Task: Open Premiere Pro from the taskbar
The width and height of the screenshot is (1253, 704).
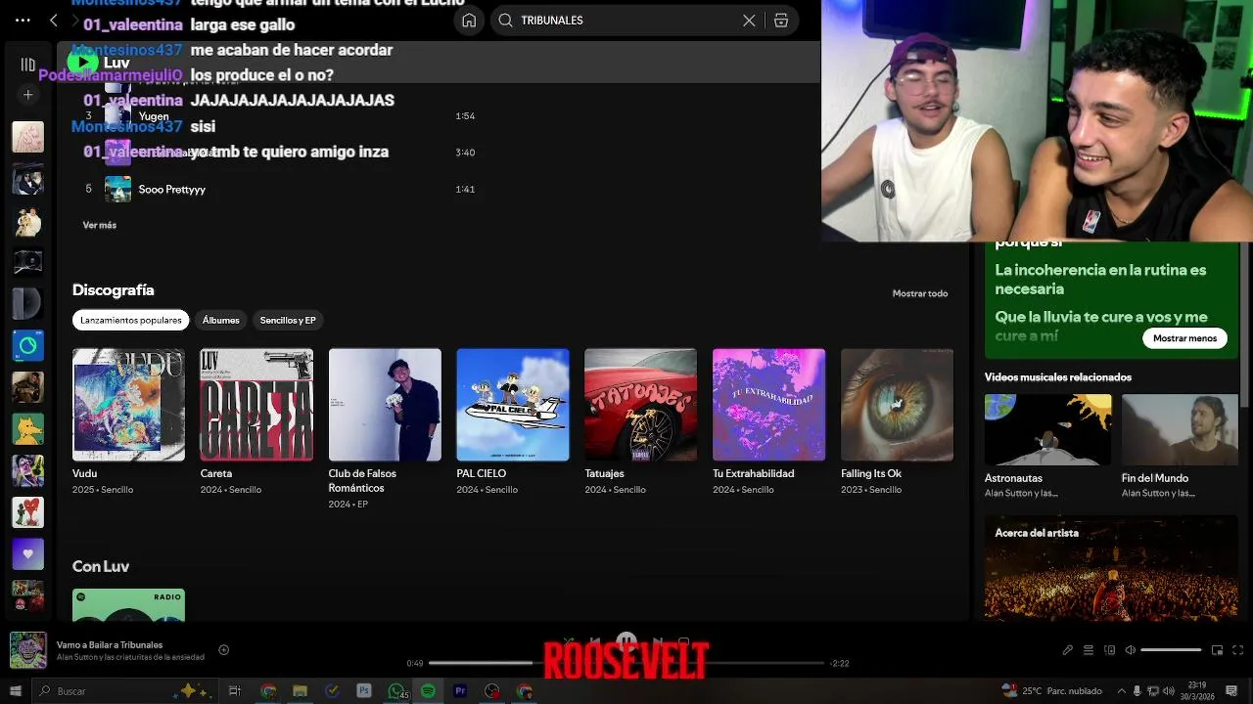Action: pyautogui.click(x=460, y=691)
